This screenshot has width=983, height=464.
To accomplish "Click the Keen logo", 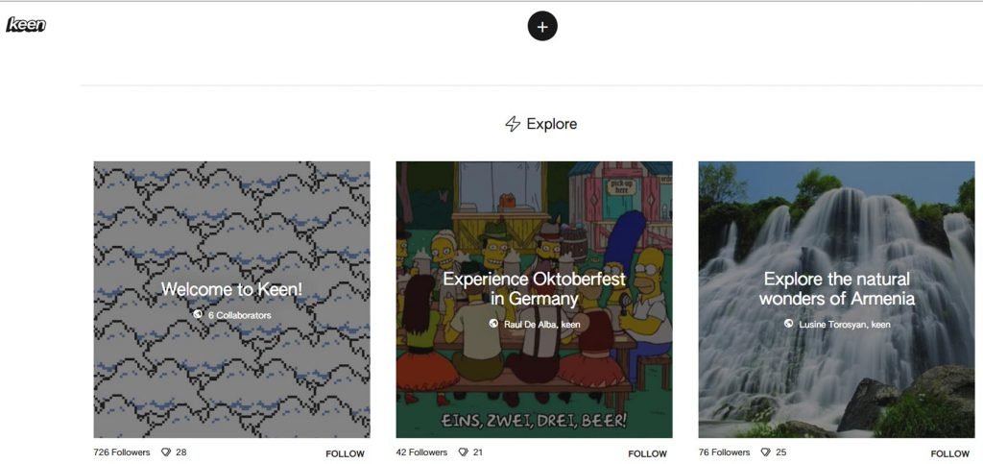I will (26, 24).
